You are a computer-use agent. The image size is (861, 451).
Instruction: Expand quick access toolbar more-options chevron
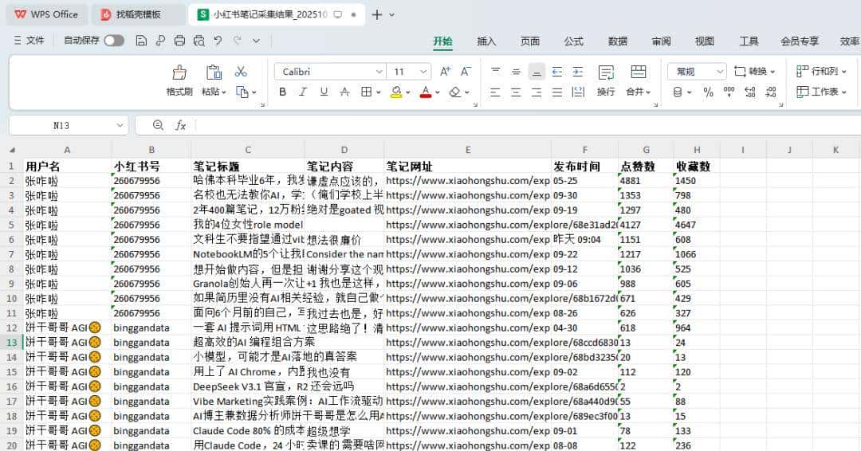click(257, 41)
